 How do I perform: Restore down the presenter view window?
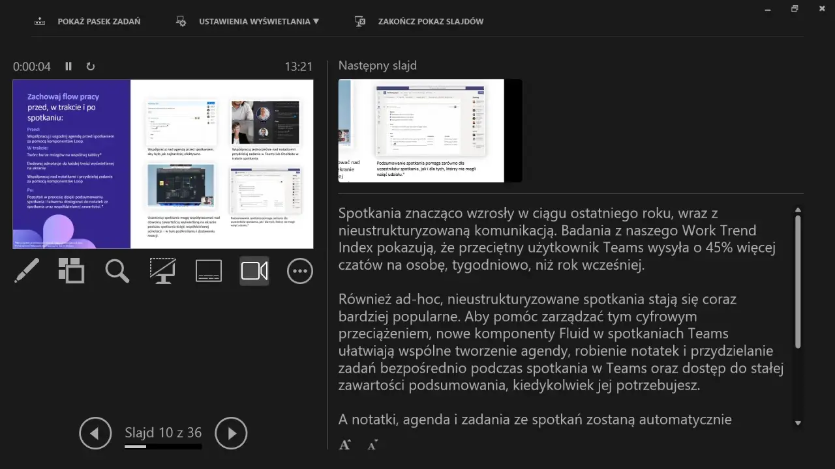(795, 8)
